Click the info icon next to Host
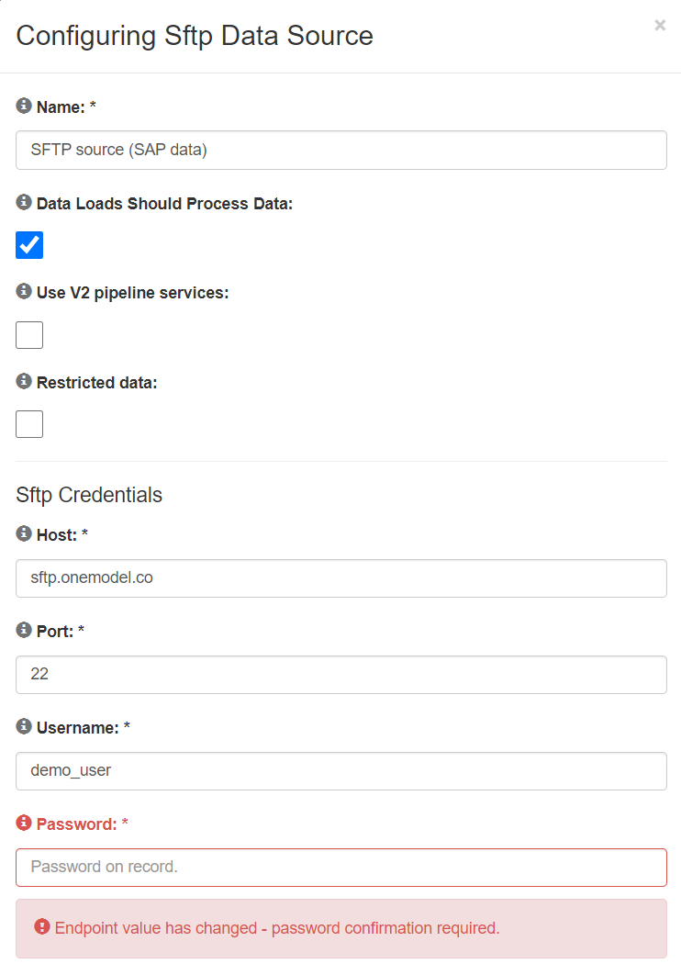Screen dimensions: 681x975 tap(24, 532)
